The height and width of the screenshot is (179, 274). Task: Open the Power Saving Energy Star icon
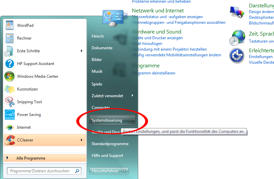pyautogui.click(x=10, y=115)
